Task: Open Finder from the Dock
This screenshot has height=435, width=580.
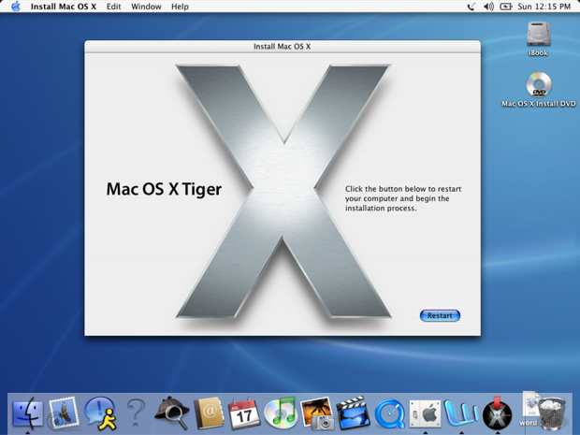Action: click(28, 413)
